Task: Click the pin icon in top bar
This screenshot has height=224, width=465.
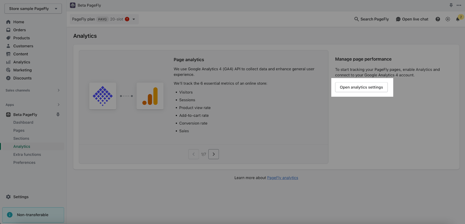Action: click(451, 5)
